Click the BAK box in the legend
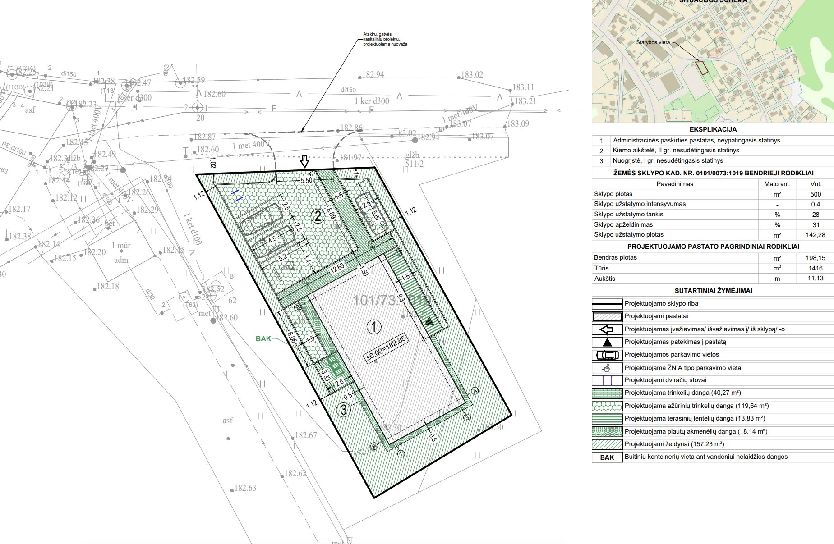 click(607, 457)
